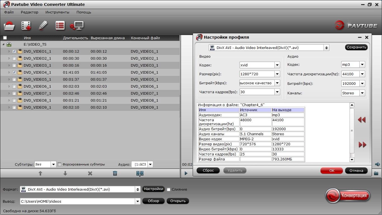The width and height of the screenshot is (382, 215).
Task: Remove selected item X icon
Action: pos(90,174)
